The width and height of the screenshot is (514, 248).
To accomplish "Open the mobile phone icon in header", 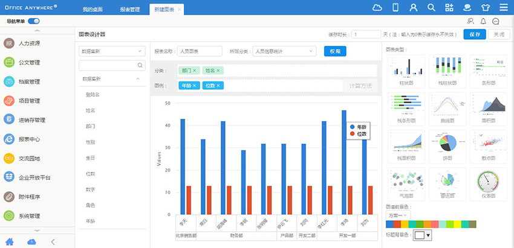I will [395, 8].
